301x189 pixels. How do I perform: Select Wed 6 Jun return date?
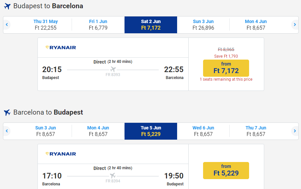tap(203, 131)
